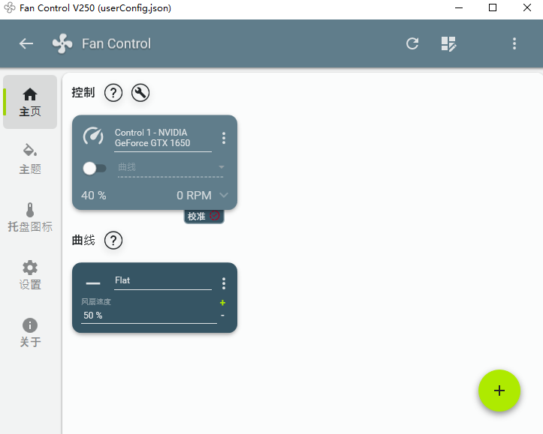Open the edit layout icon
The height and width of the screenshot is (434, 543).
point(448,44)
